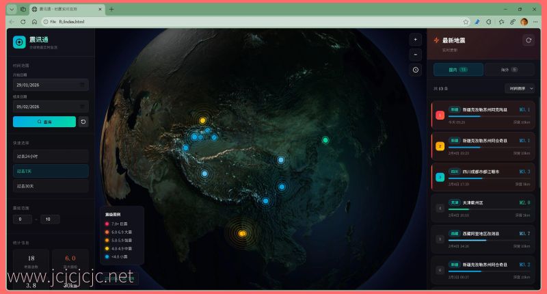Click the reset view icon below zoom buttons
The height and width of the screenshot is (294, 547).
click(416, 70)
